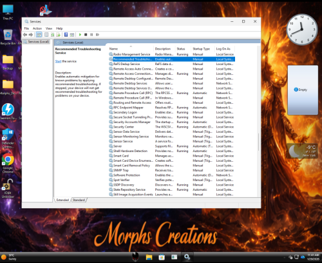Sort by the Status column header
This screenshot has height=263, width=322.
tap(183, 49)
